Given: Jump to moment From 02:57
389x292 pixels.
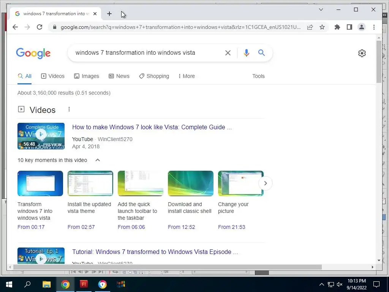Looking at the screenshot, I should click(81, 227).
